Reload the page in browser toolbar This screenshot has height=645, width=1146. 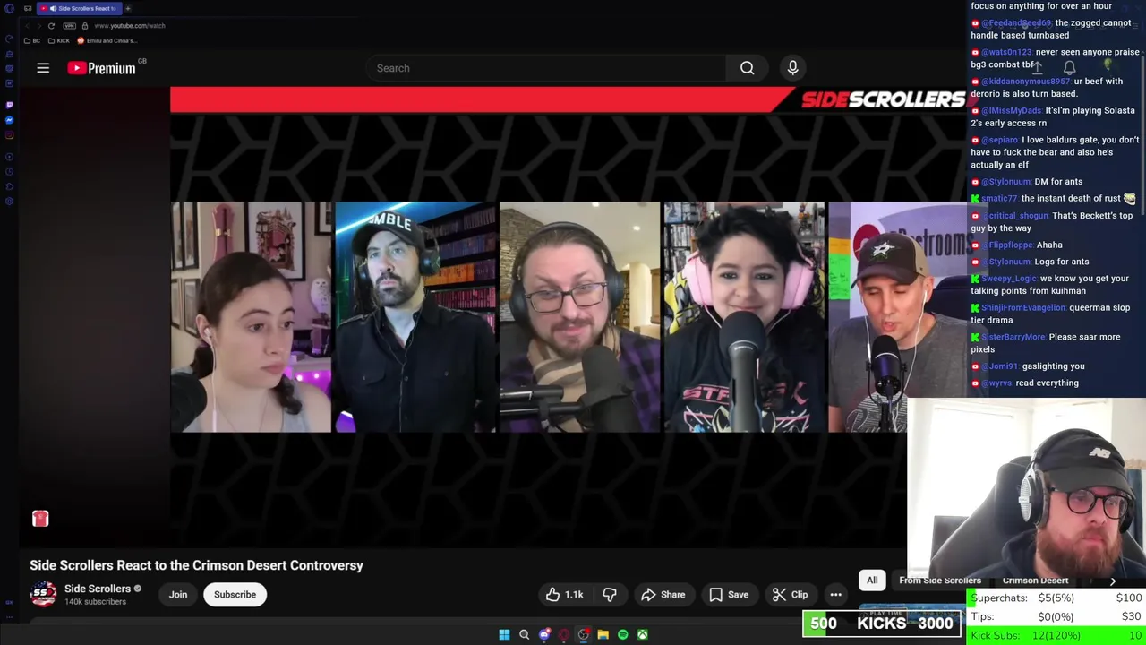point(51,26)
